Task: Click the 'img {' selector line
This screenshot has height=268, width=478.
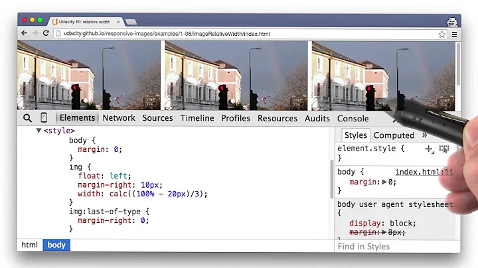Action: coord(80,167)
